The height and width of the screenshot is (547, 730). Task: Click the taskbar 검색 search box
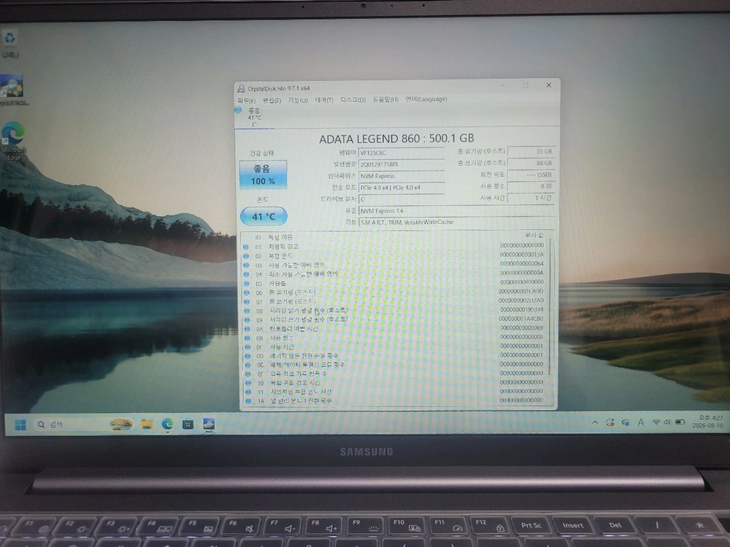85,424
